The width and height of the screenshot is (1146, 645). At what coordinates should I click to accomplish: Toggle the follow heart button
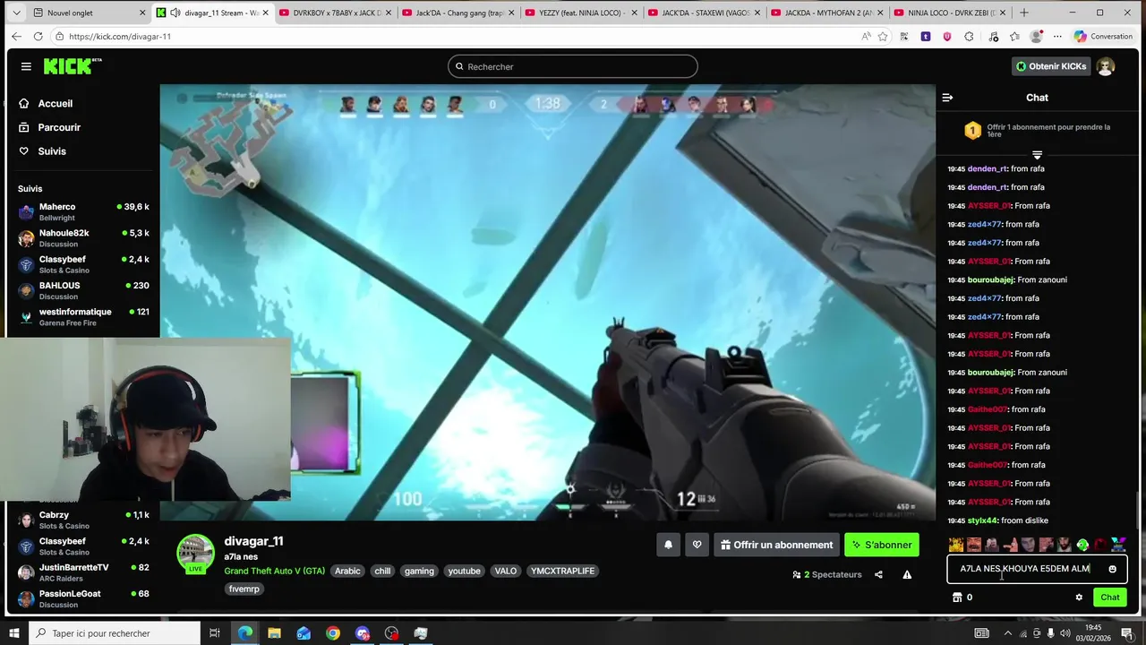point(697,545)
